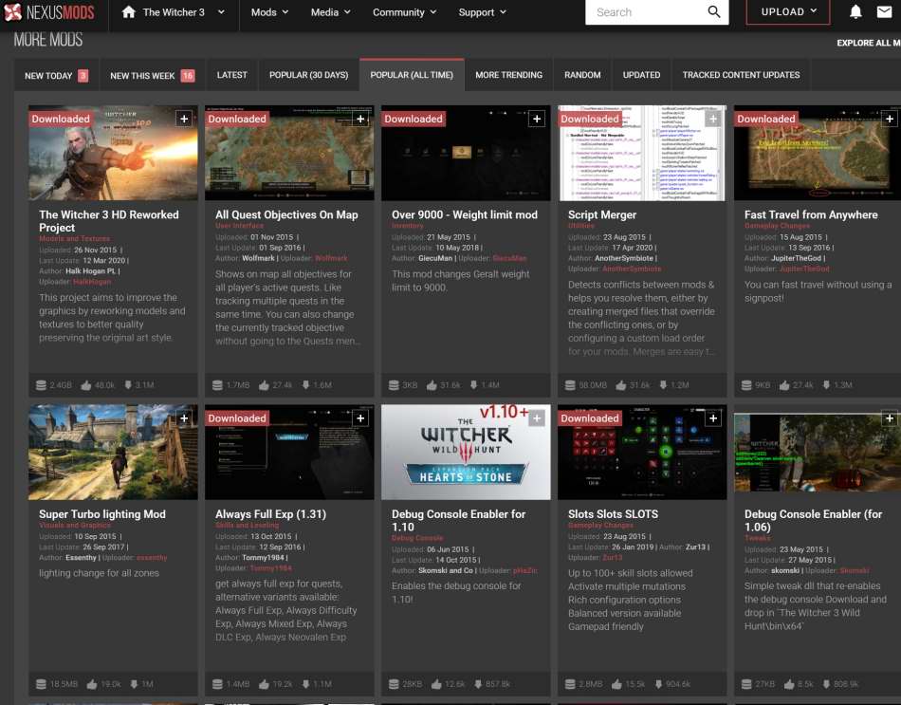The height and width of the screenshot is (705, 901).
Task: Expand The Witcher 3 game dropdown
Action: [x=221, y=12]
